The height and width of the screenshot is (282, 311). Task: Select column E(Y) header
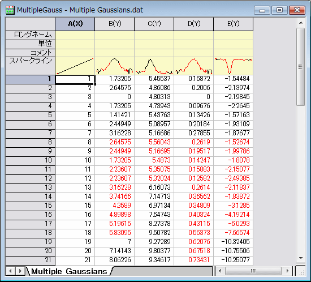pyautogui.click(x=233, y=24)
